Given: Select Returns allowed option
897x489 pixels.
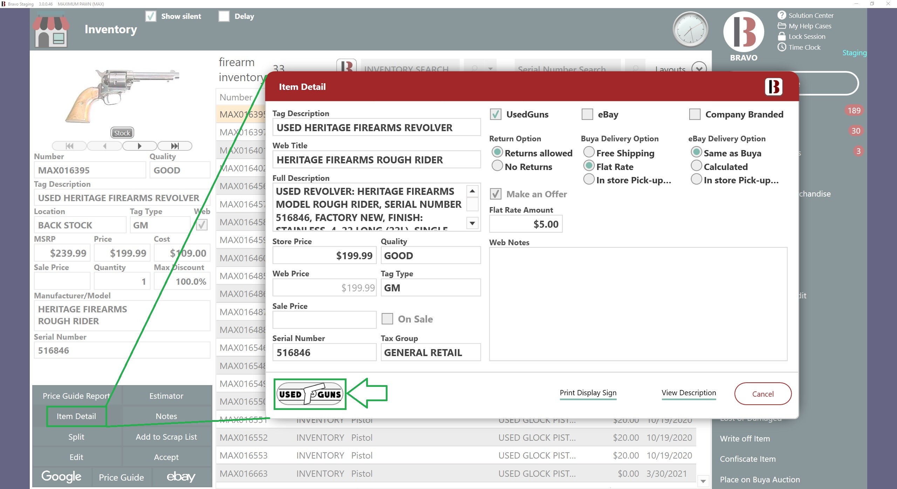Looking at the screenshot, I should 497,152.
